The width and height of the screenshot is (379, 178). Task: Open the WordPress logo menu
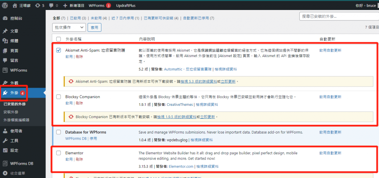click(x=5, y=5)
